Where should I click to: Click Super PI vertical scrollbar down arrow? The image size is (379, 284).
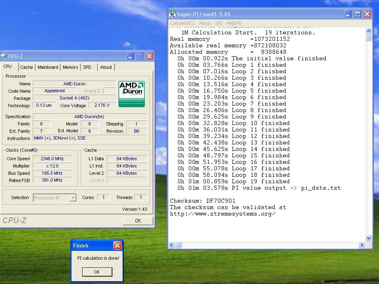[x=368, y=238]
